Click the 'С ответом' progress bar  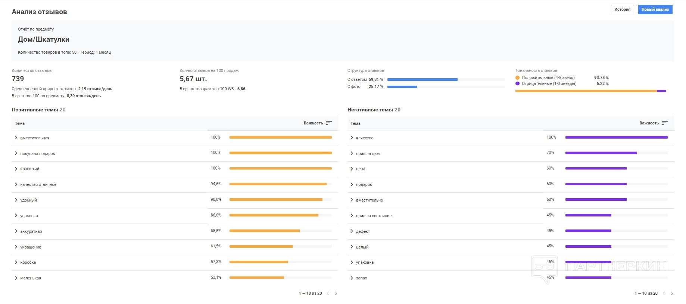coord(446,79)
